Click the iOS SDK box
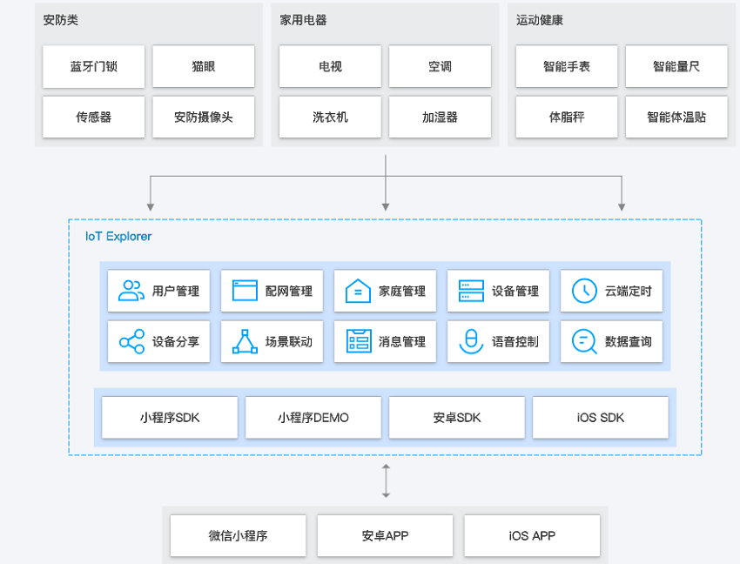The width and height of the screenshot is (740, 564). point(601,418)
